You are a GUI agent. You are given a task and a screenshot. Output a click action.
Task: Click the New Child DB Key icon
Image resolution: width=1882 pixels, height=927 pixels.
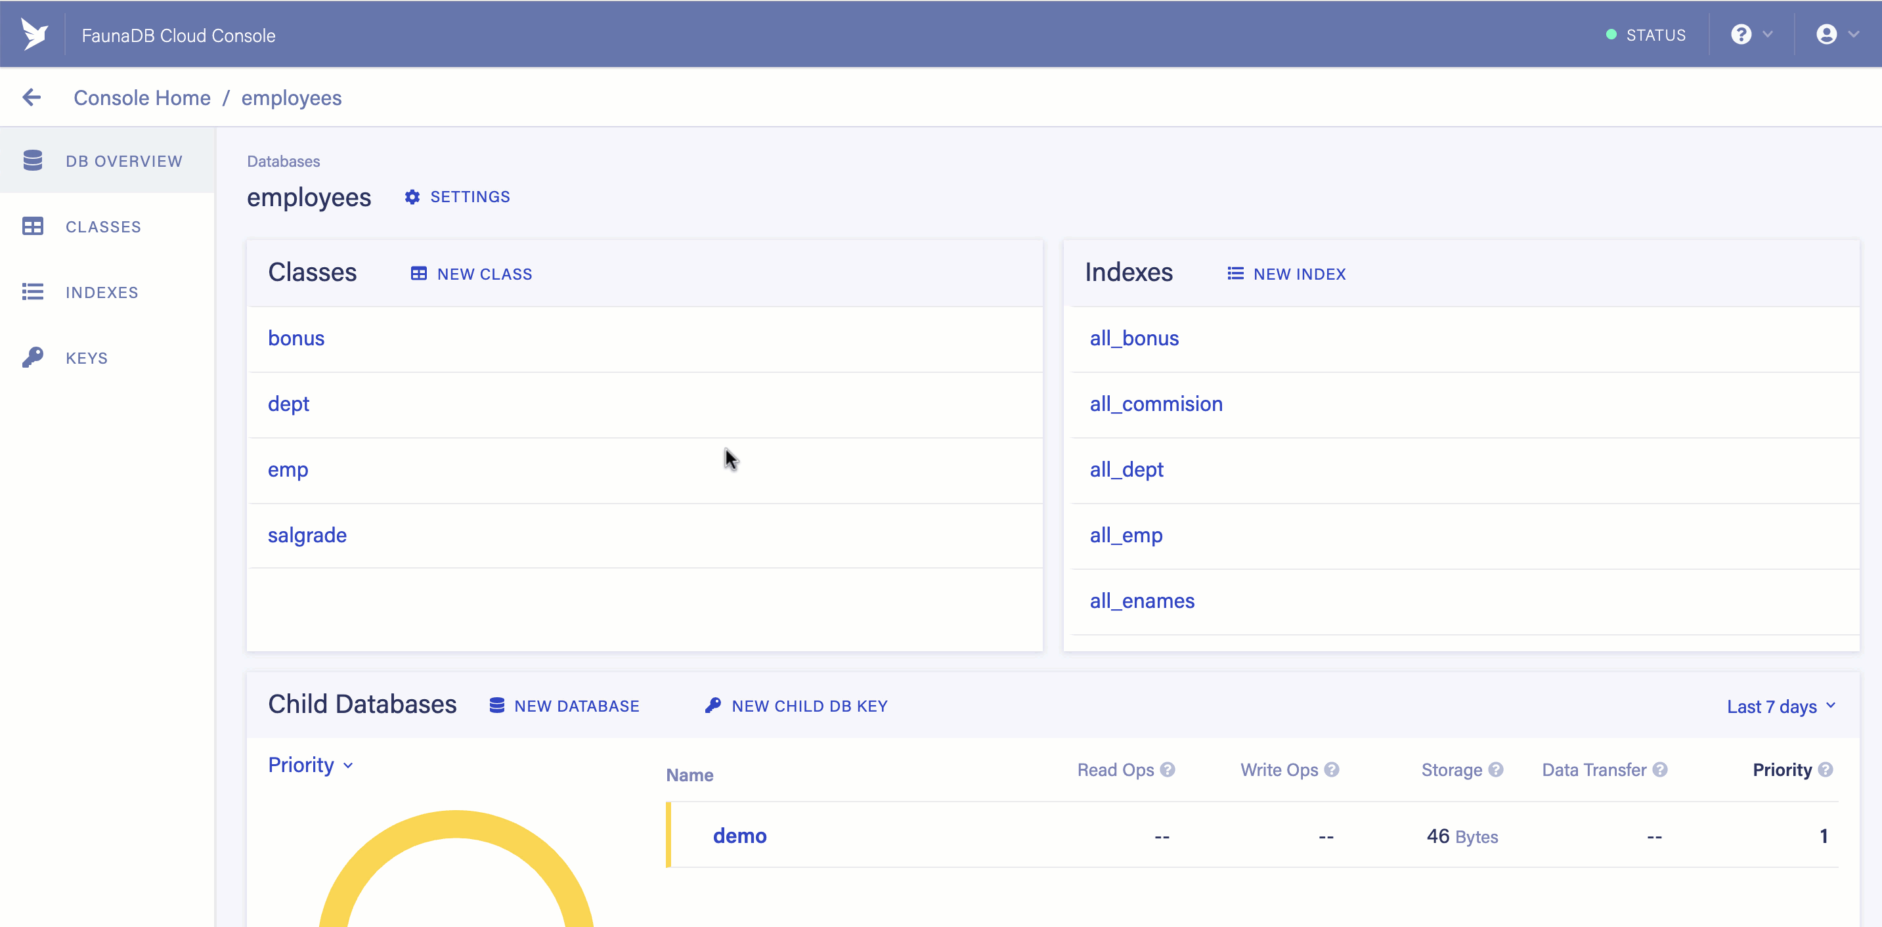pyautogui.click(x=713, y=706)
